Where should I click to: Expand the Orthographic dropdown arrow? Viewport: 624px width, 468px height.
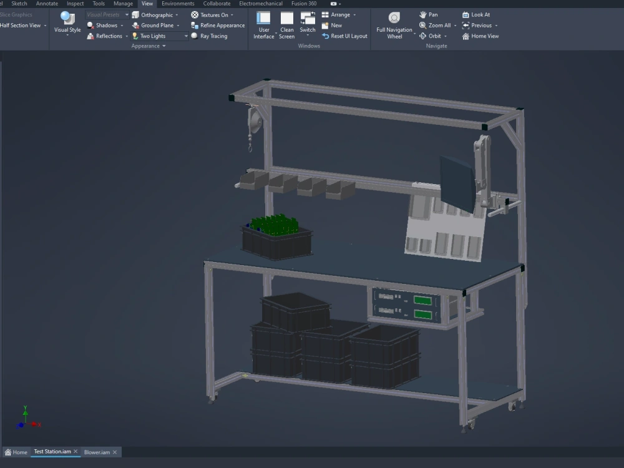pyautogui.click(x=177, y=15)
